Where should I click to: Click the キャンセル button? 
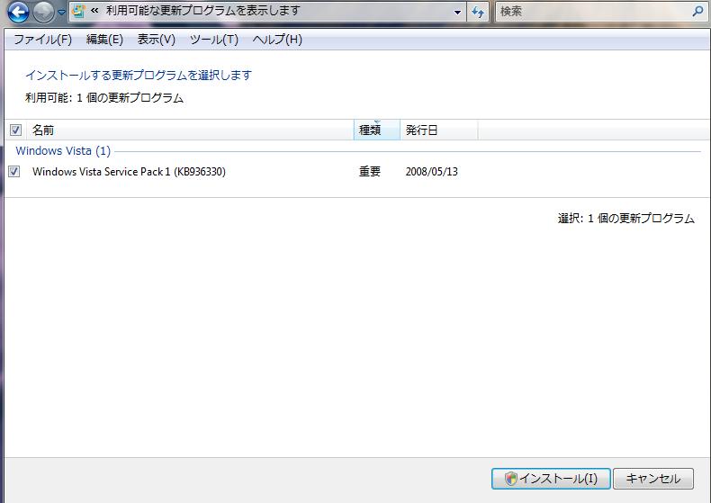tap(653, 479)
